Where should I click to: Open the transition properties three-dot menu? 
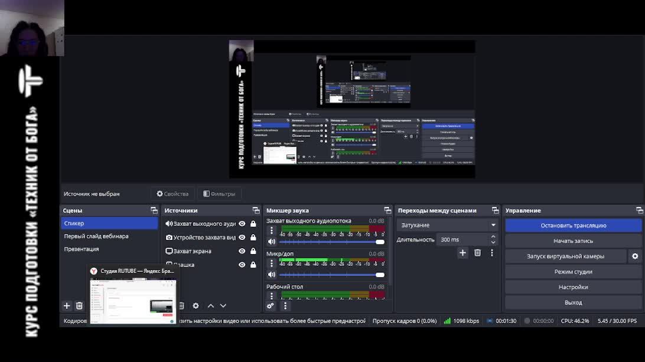[492, 253]
